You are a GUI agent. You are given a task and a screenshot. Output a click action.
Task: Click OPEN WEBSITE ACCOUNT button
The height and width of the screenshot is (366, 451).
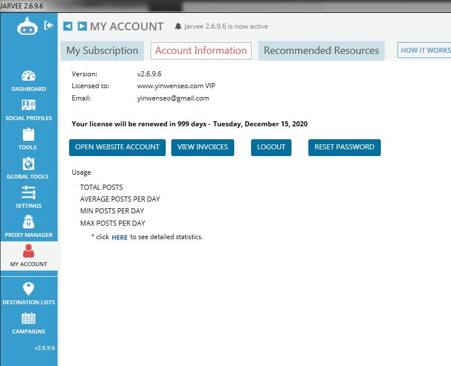[117, 148]
